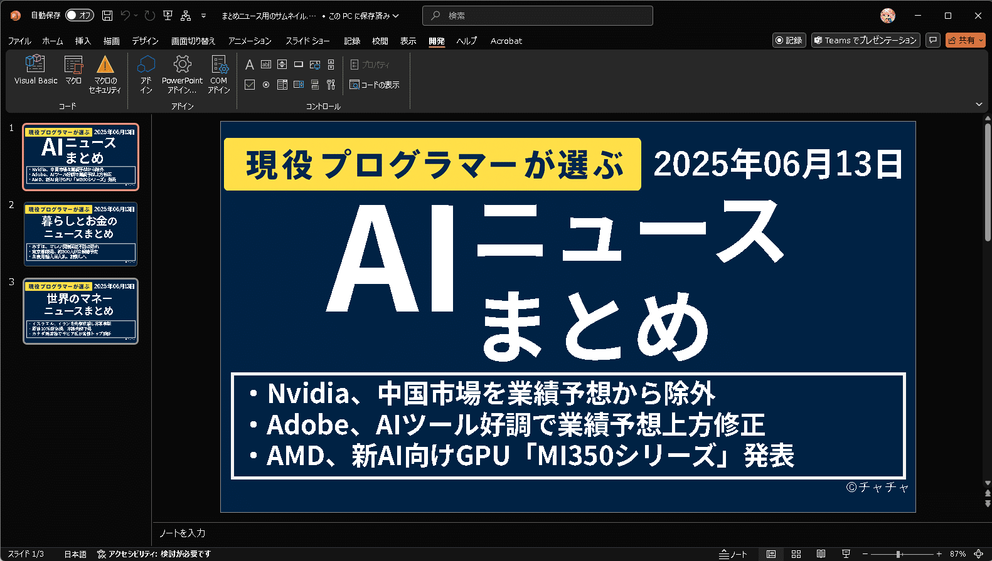Click アクセシビリティ: 検討が必要です status
Image resolution: width=992 pixels, height=561 pixels.
coord(154,554)
